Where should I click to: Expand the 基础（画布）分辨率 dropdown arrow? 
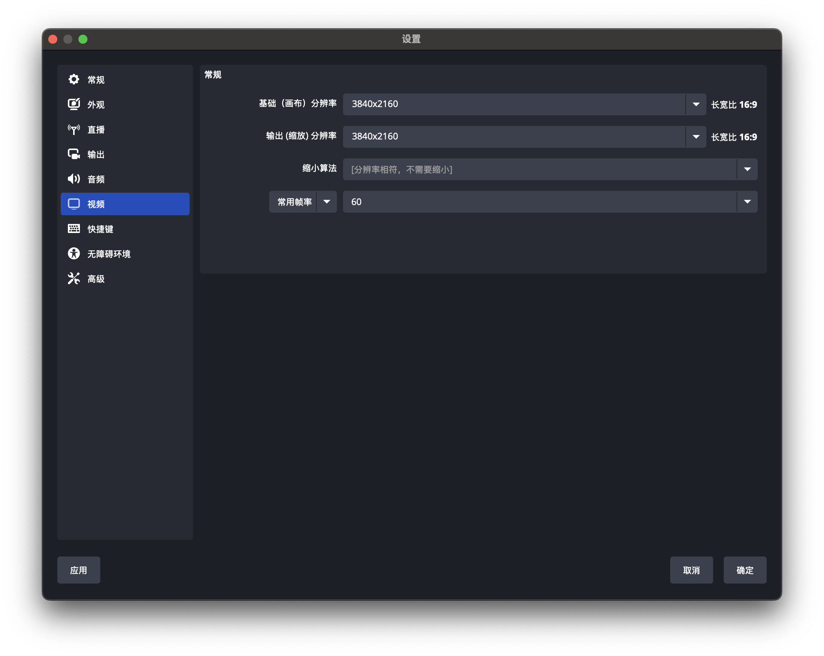pyautogui.click(x=695, y=104)
